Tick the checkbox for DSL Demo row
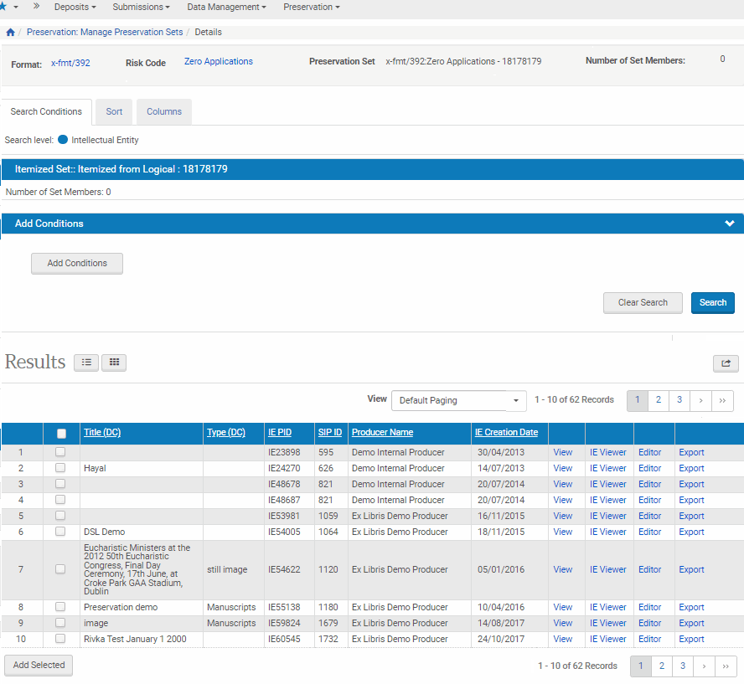This screenshot has width=744, height=684. pyautogui.click(x=60, y=532)
